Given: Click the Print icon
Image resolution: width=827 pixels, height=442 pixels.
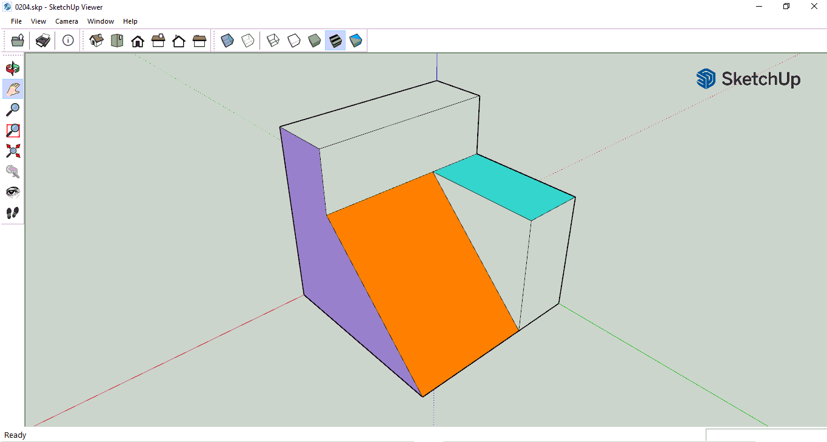Looking at the screenshot, I should point(42,41).
